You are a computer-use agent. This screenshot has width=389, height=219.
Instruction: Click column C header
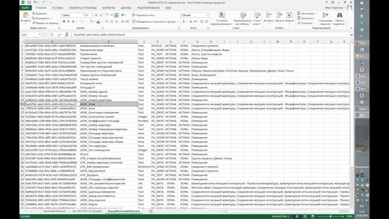(x=144, y=41)
